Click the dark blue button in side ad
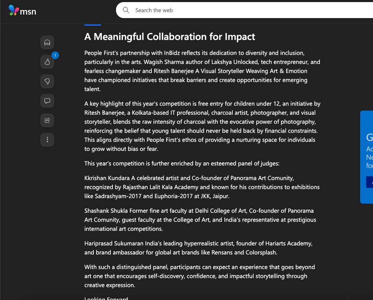373x300 pixels. coord(370,182)
